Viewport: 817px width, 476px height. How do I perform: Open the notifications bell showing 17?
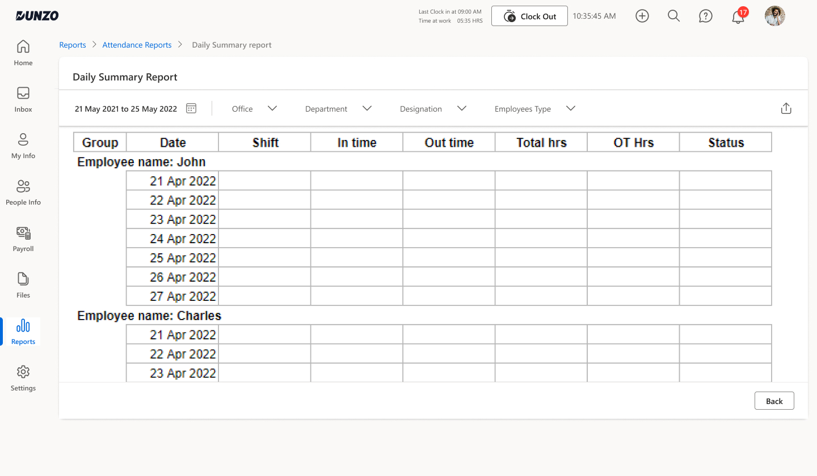(738, 17)
